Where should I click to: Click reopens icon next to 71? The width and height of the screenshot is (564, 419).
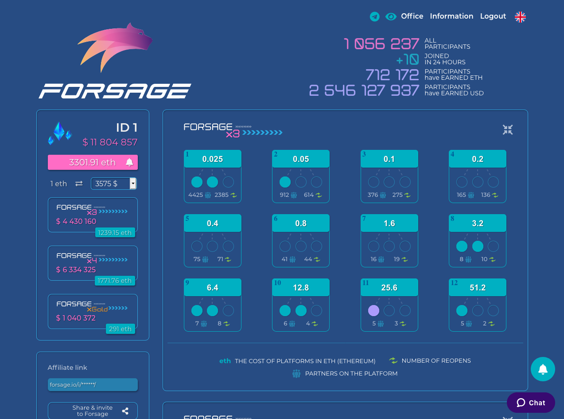pos(228,259)
